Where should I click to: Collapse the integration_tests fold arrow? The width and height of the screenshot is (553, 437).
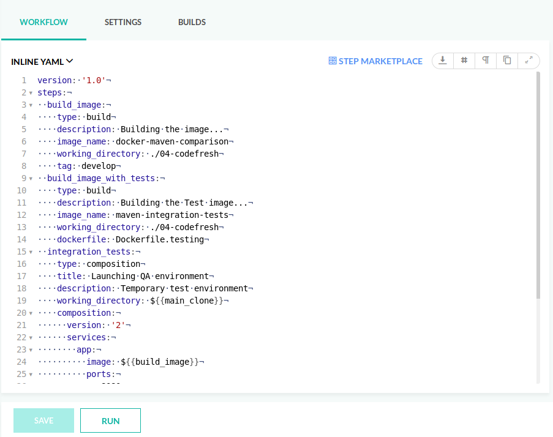[31, 252]
